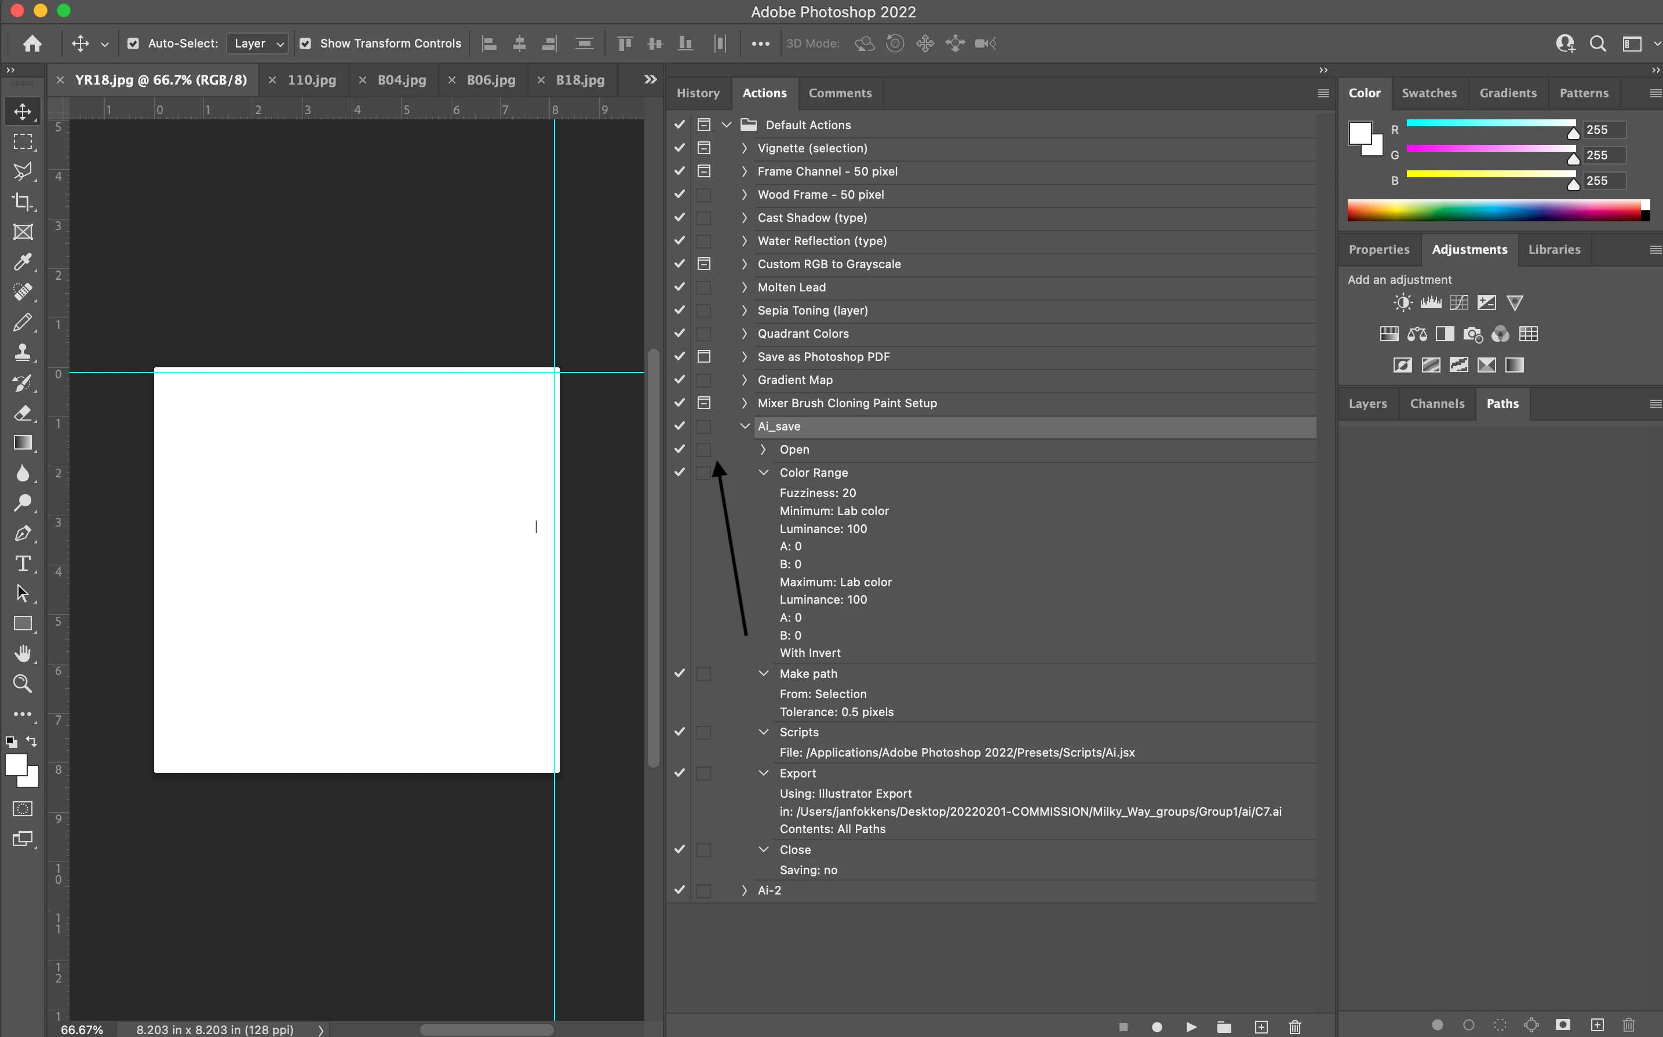Select the Hand tool
This screenshot has height=1037, width=1663.
pyautogui.click(x=23, y=653)
